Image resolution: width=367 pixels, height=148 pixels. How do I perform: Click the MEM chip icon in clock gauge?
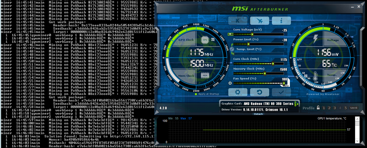click(205, 75)
